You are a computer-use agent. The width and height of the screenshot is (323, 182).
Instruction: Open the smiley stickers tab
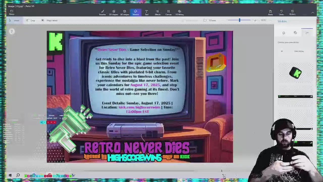[x=284, y=33]
